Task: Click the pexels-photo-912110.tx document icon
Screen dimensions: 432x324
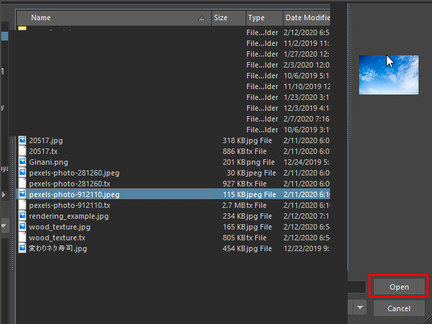Action: (22, 205)
